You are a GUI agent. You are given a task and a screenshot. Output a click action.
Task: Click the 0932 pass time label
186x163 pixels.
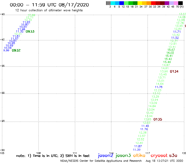coord(16,50)
